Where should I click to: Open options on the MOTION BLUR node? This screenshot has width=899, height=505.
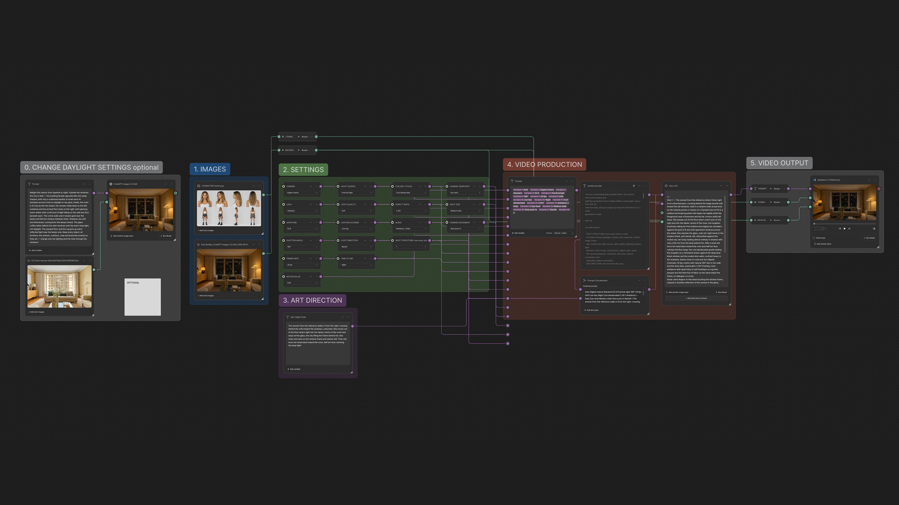[316, 276]
